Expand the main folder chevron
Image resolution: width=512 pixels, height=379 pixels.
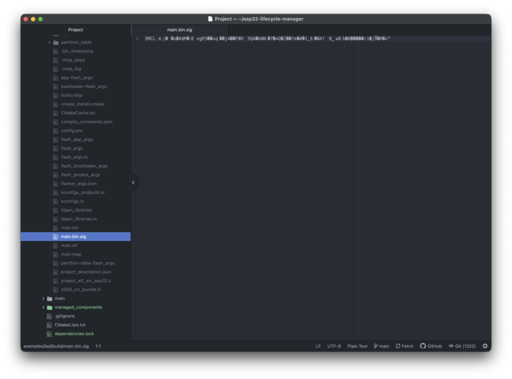[x=43, y=298]
